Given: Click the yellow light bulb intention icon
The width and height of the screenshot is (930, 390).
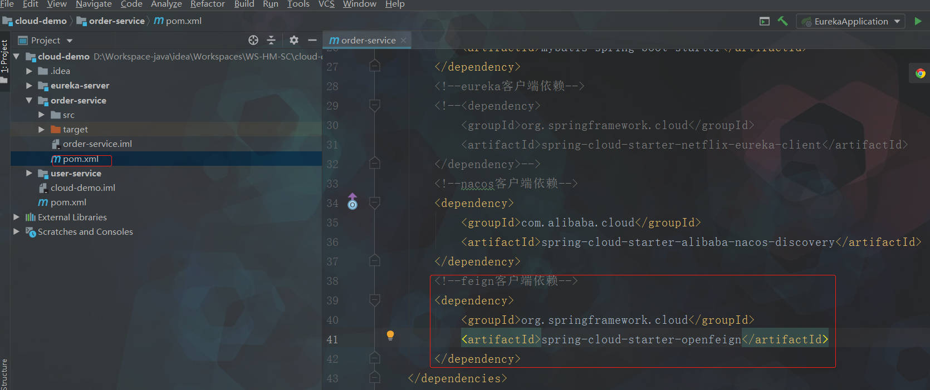Looking at the screenshot, I should [x=390, y=335].
